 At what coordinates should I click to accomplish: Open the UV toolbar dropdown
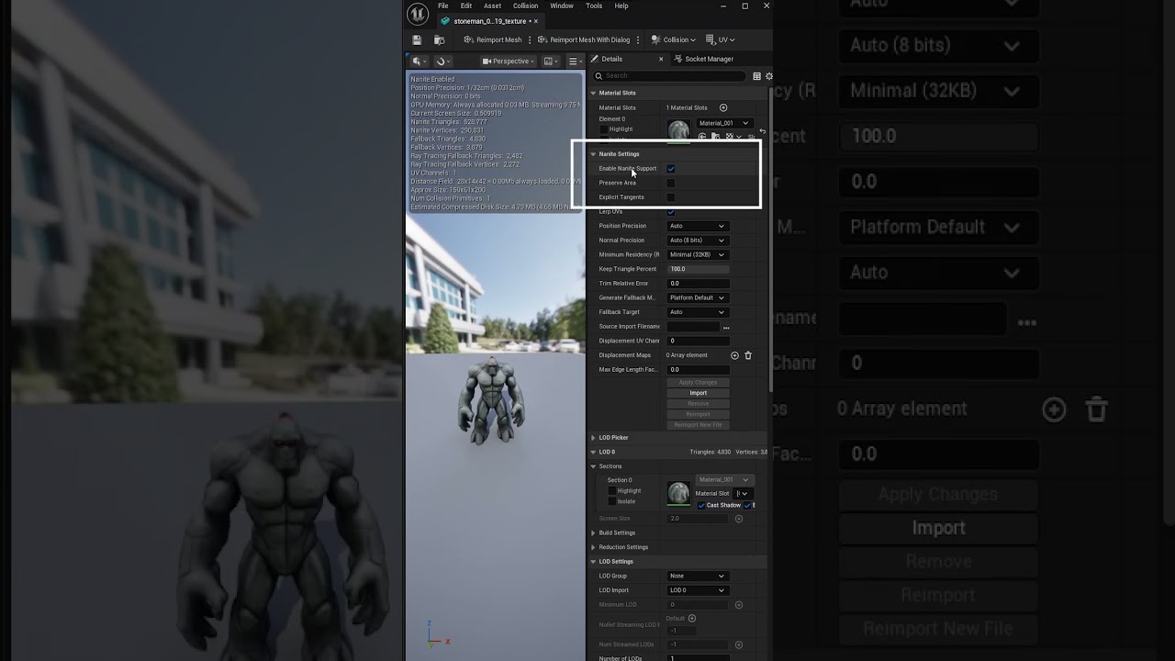tap(721, 40)
